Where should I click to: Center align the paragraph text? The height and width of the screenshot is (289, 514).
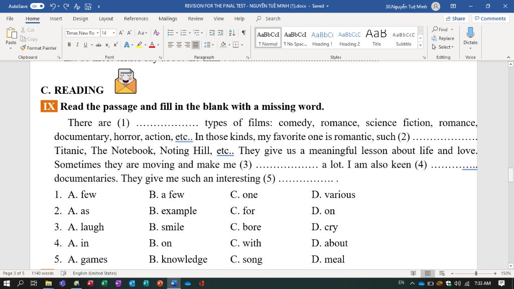(179, 45)
